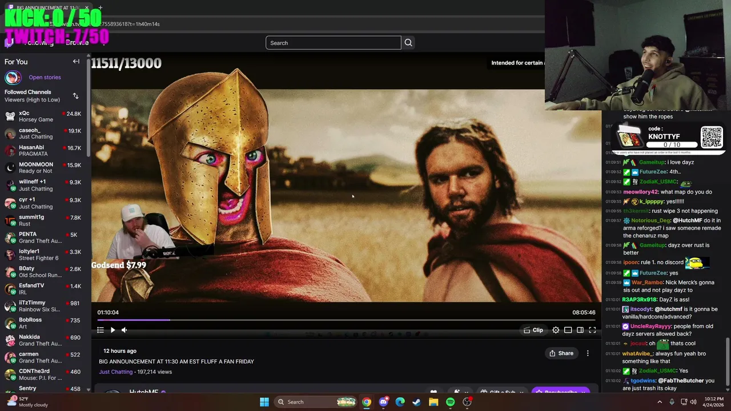Viewport: 731px width, 411px height.
Task: Open the xQc channel from sidebar
Action: 43,116
